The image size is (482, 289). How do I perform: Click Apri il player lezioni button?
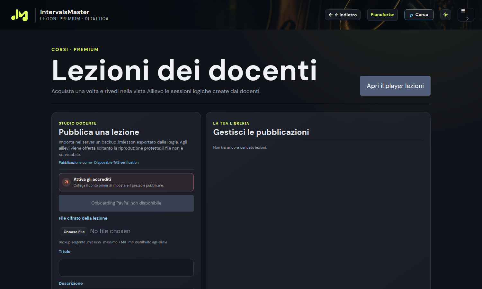pyautogui.click(x=395, y=86)
